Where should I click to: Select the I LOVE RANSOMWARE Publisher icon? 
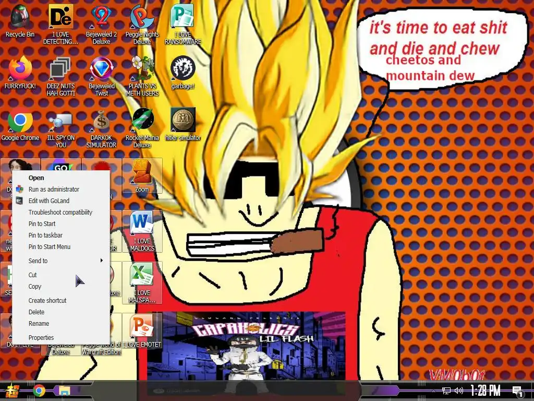pos(183,25)
